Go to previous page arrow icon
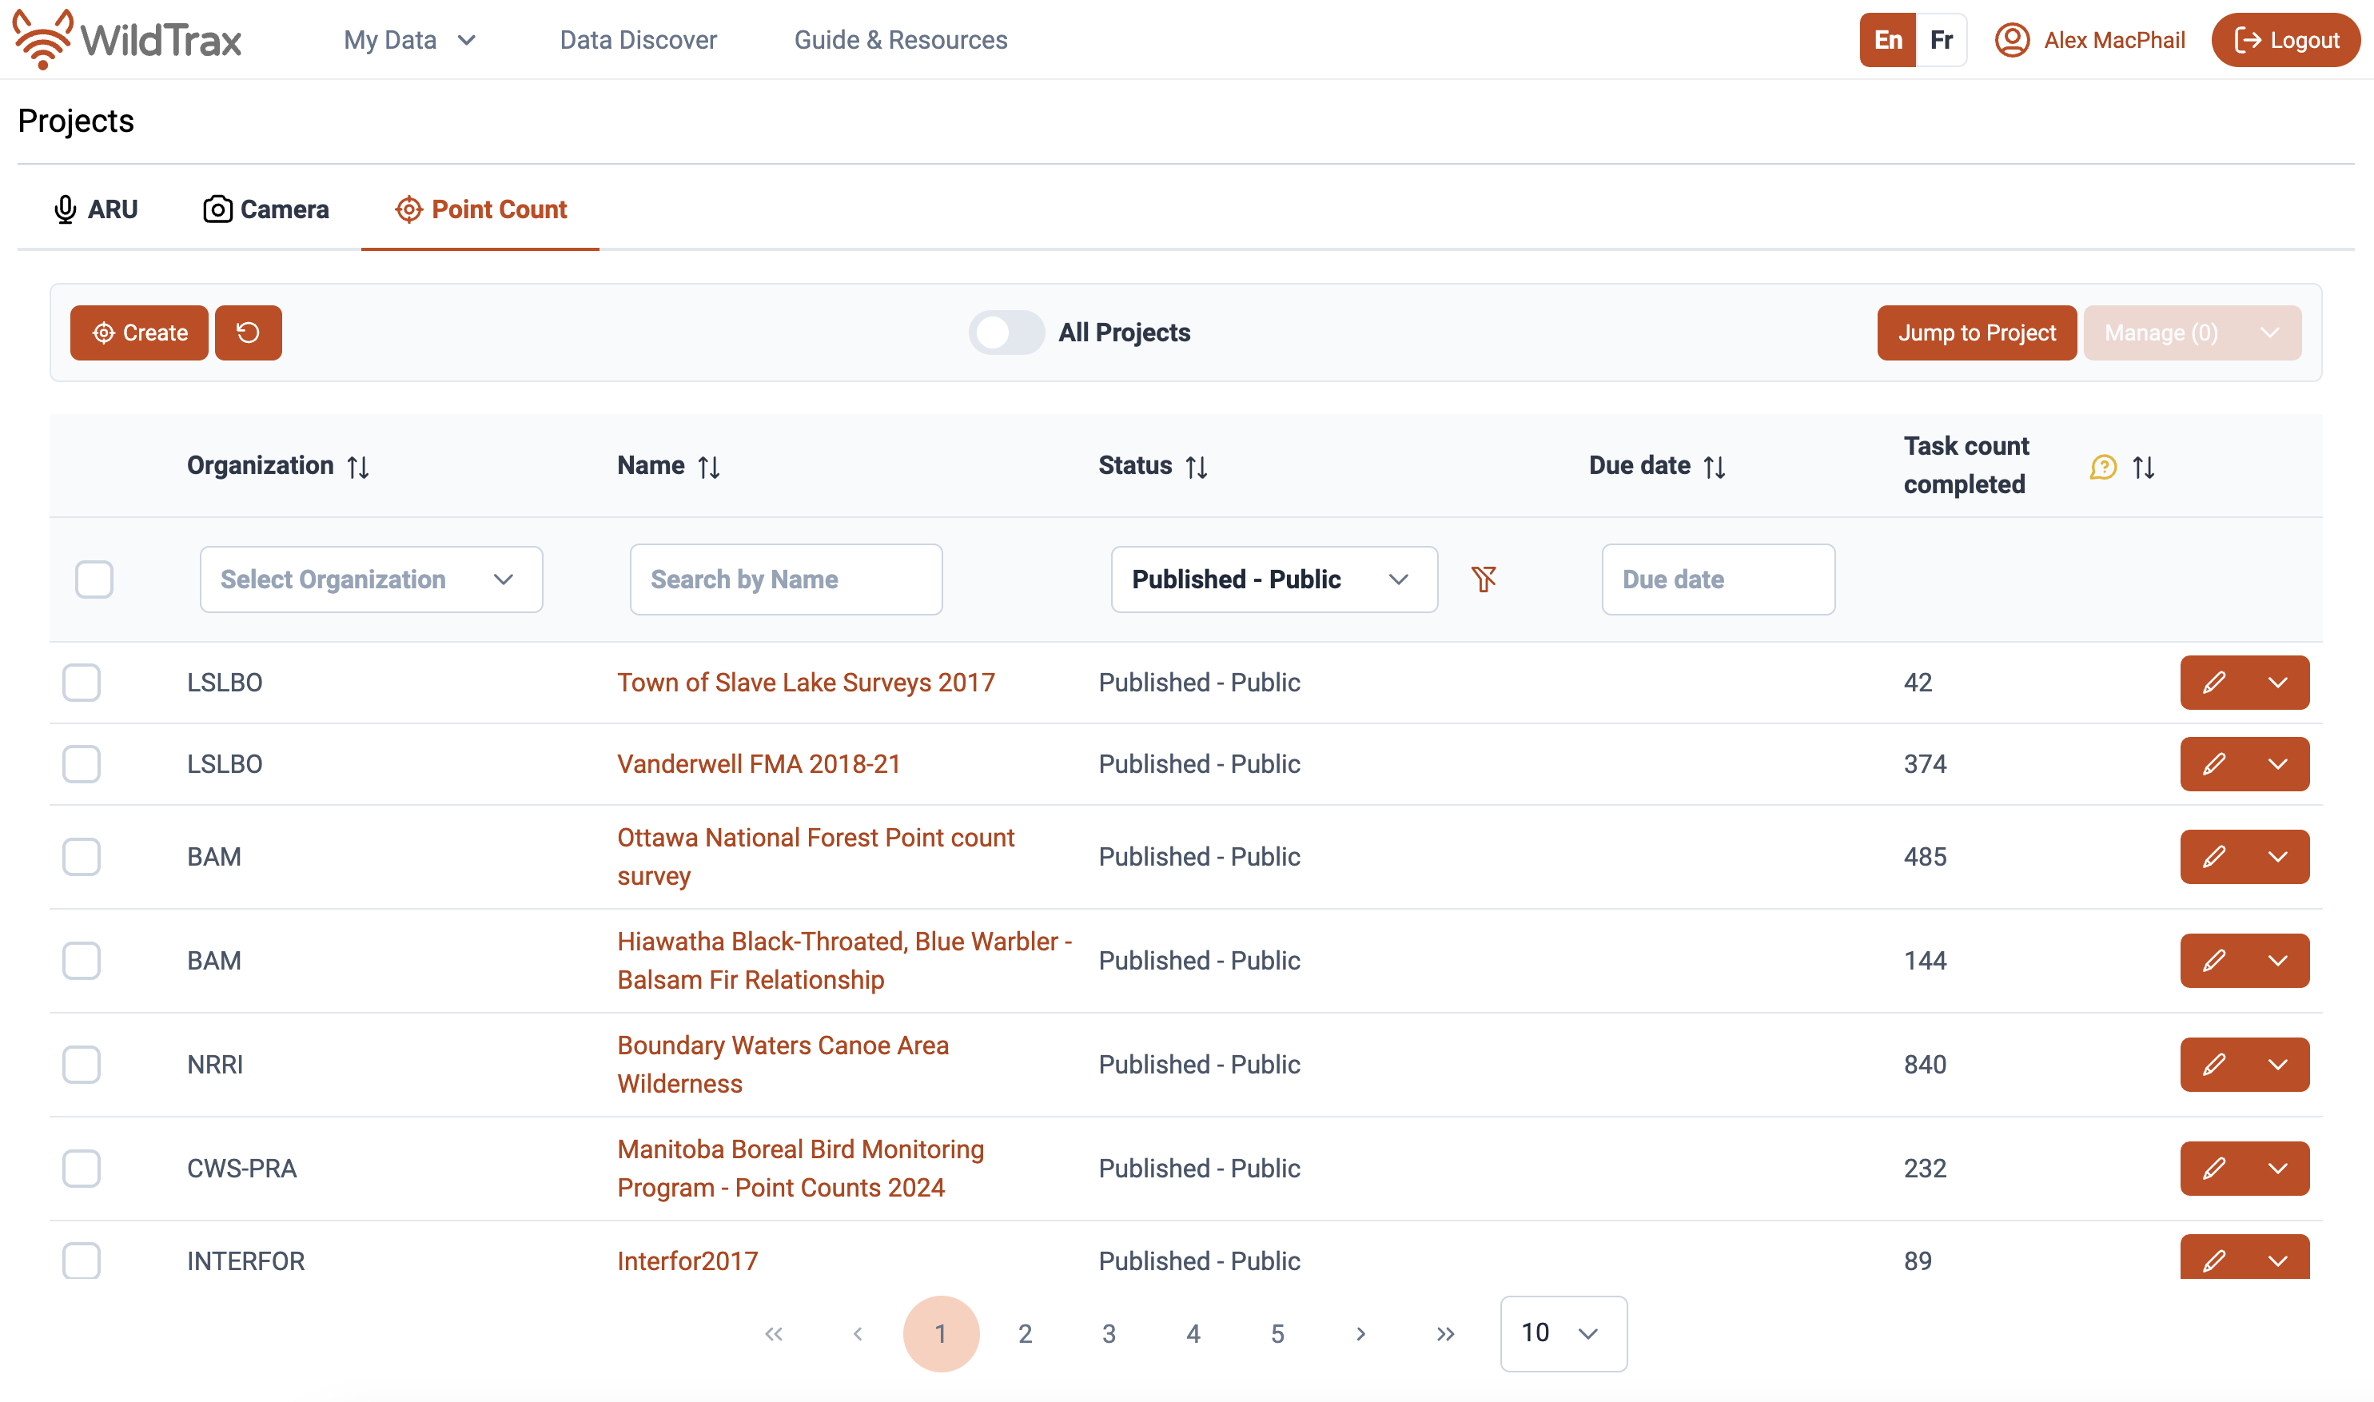Image resolution: width=2374 pixels, height=1402 pixels. tap(858, 1333)
